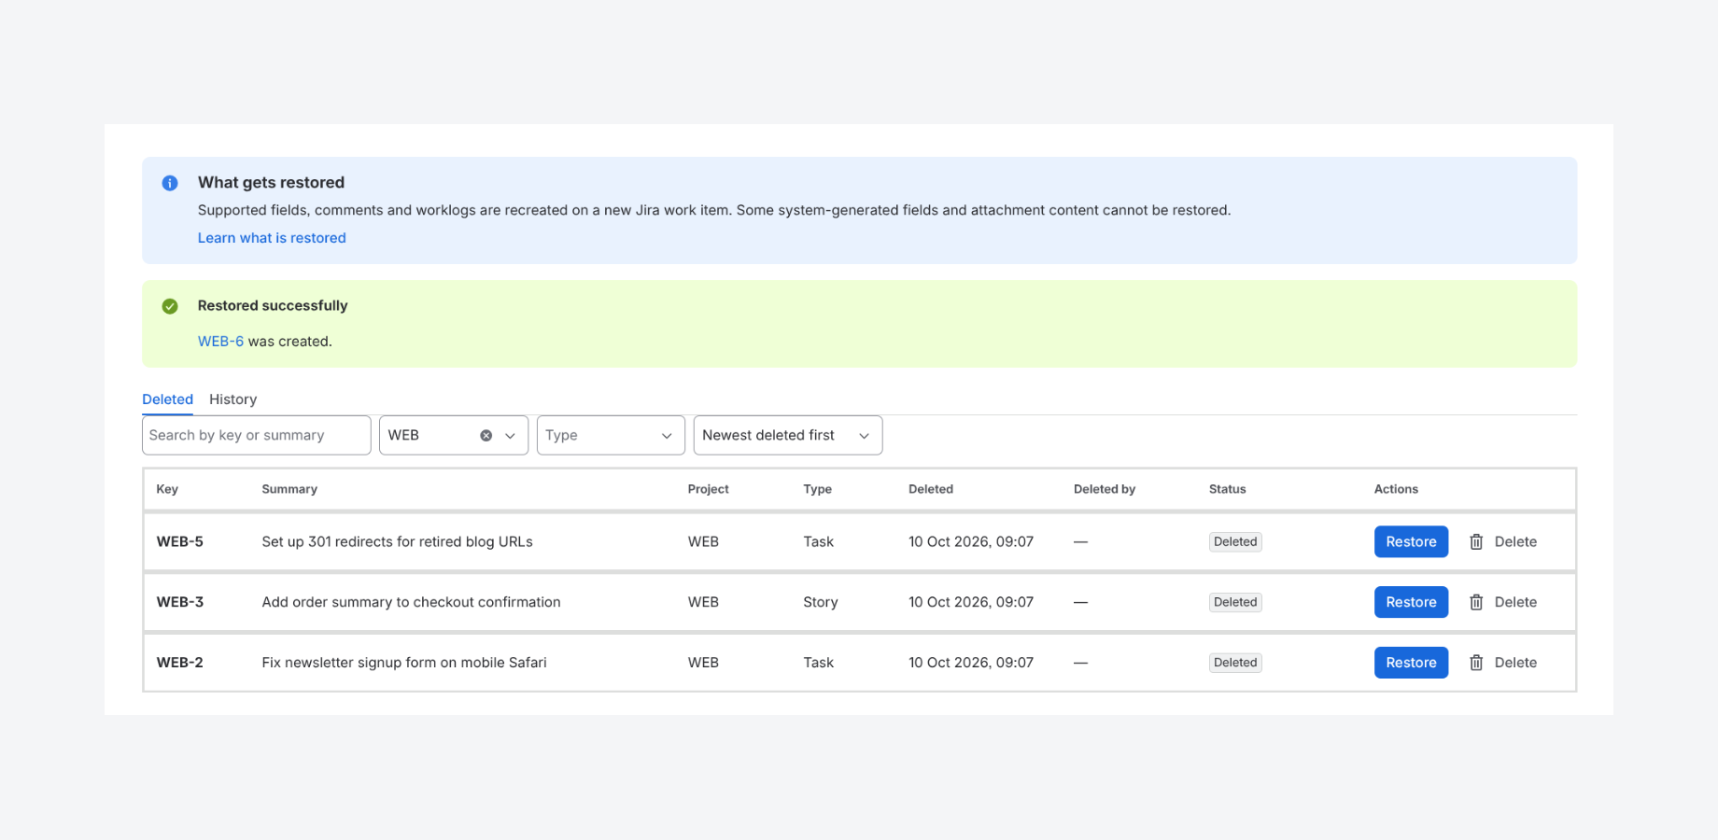Click the WEB-2 key cell
The width and height of the screenshot is (1718, 840).
(x=180, y=663)
